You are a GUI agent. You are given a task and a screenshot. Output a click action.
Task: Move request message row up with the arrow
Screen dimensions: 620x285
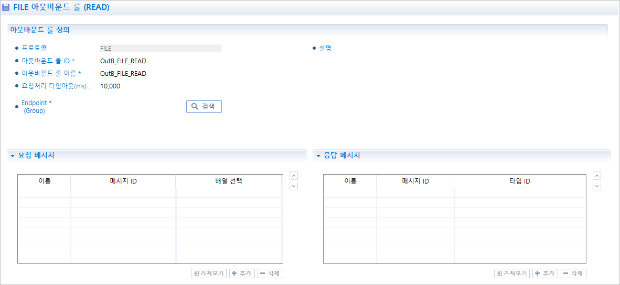[294, 176]
